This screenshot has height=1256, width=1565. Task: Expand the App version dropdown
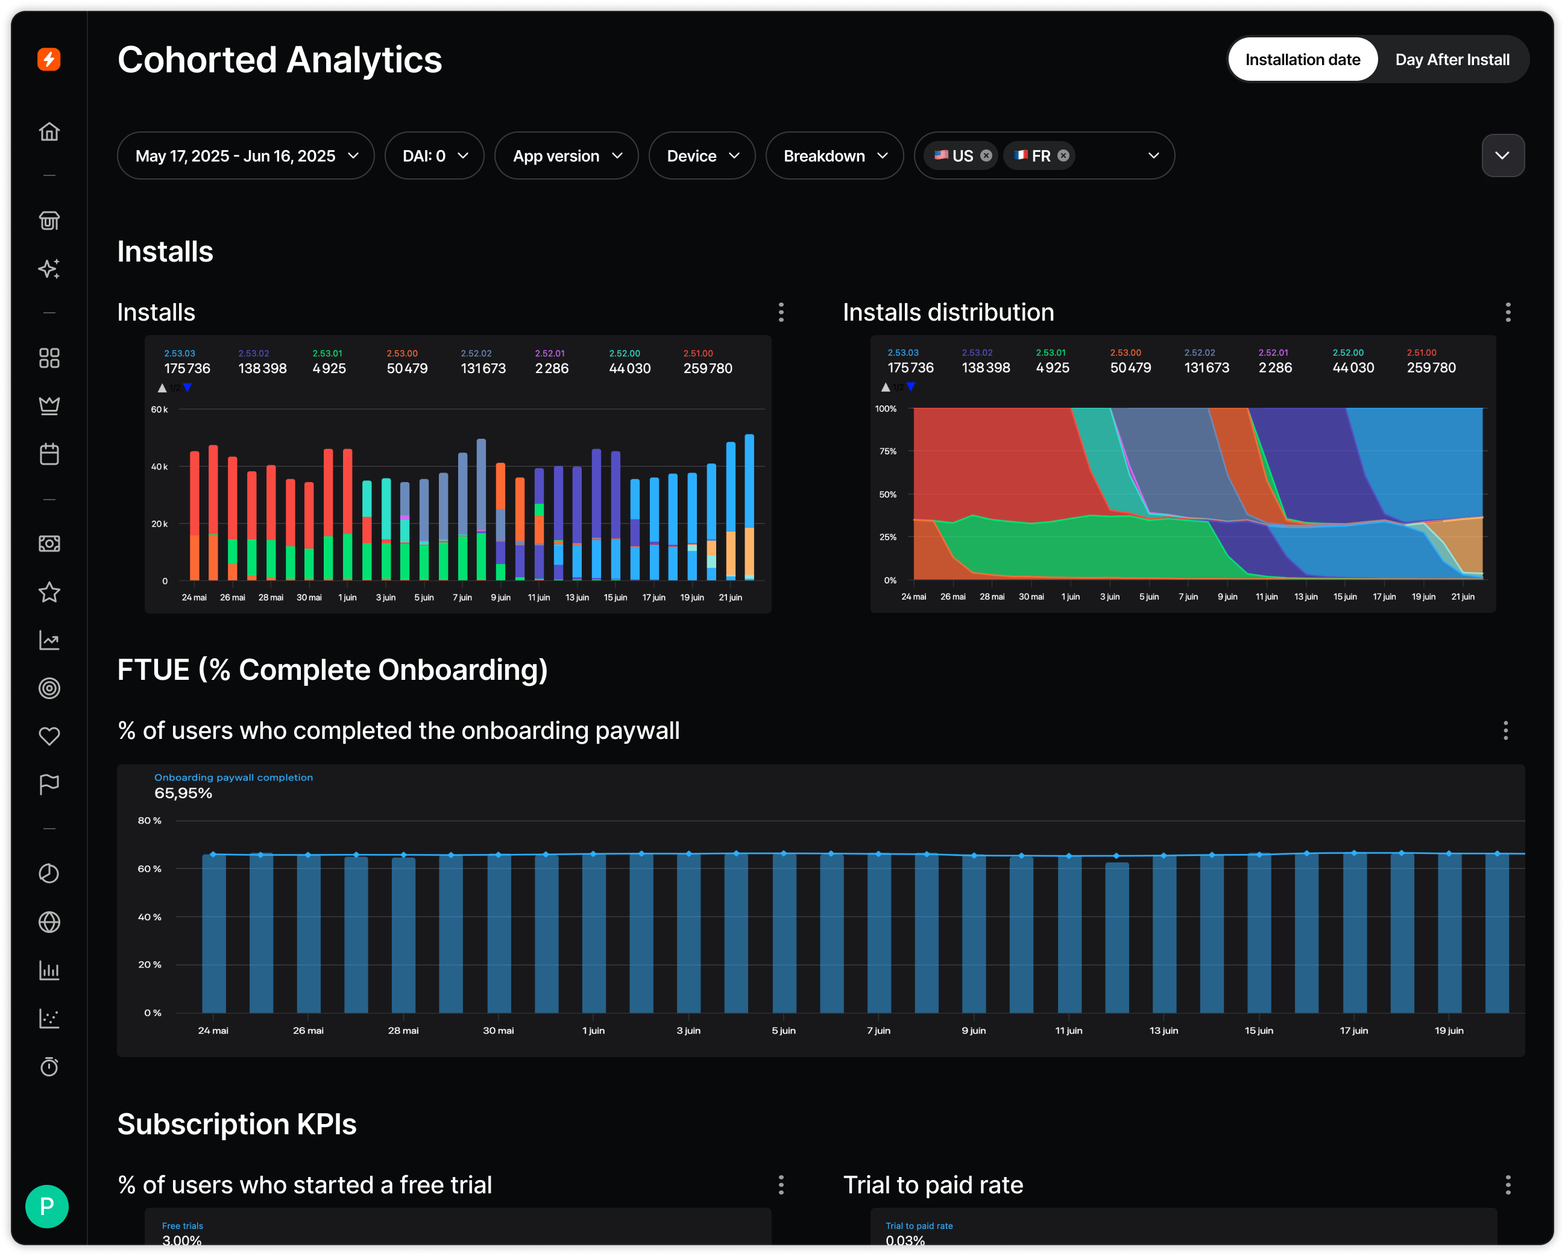pos(566,156)
